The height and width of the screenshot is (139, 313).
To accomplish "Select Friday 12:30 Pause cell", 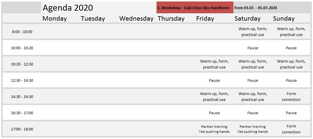I will tap(214, 81).
